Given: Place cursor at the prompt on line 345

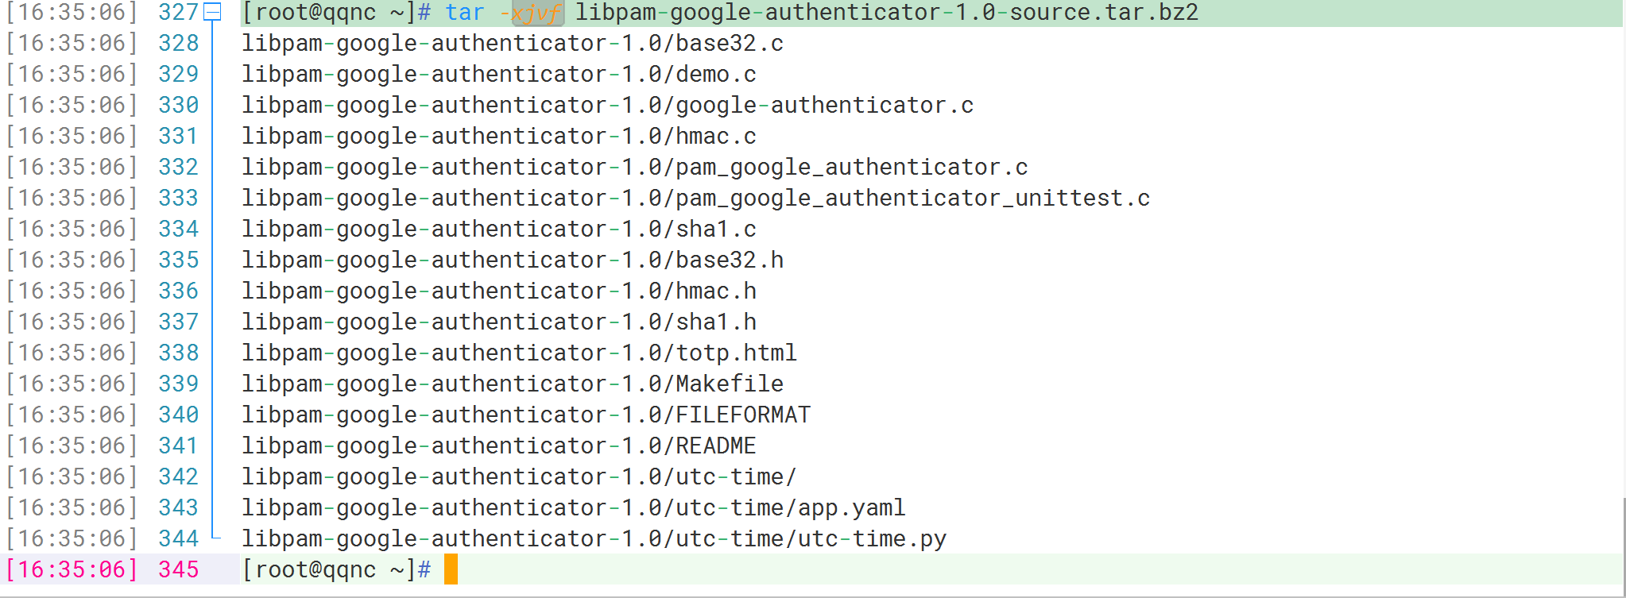Looking at the screenshot, I should 451,570.
